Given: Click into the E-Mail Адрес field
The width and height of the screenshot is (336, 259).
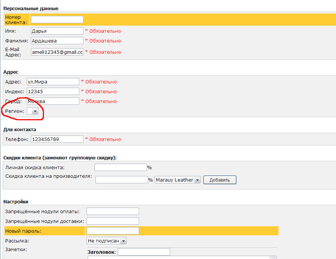Looking at the screenshot, I should pyautogui.click(x=57, y=52).
